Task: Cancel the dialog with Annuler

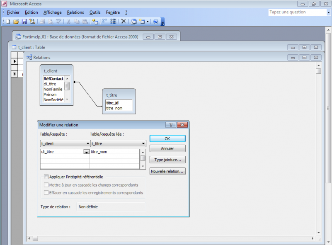Action: tap(167, 148)
